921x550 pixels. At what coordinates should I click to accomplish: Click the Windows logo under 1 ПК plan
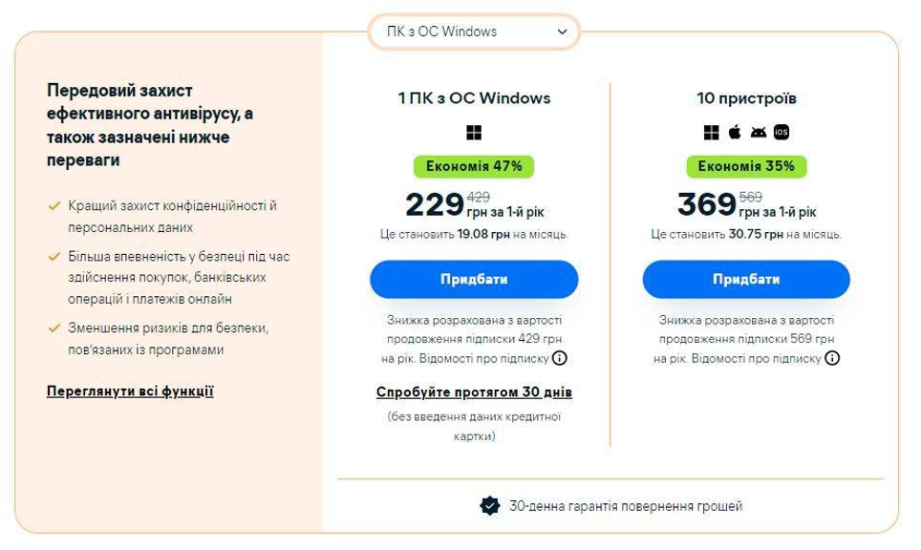tap(474, 133)
